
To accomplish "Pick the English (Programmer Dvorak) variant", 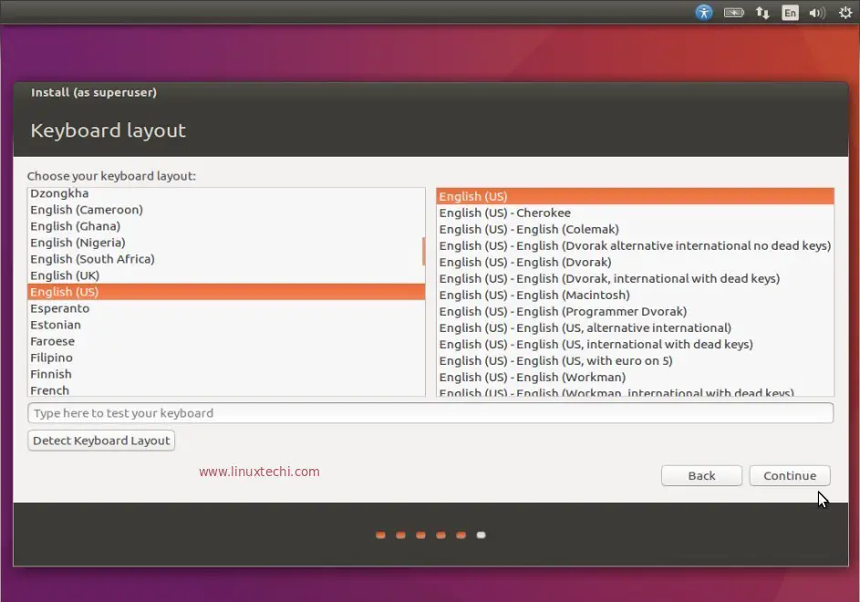I will tap(635, 312).
